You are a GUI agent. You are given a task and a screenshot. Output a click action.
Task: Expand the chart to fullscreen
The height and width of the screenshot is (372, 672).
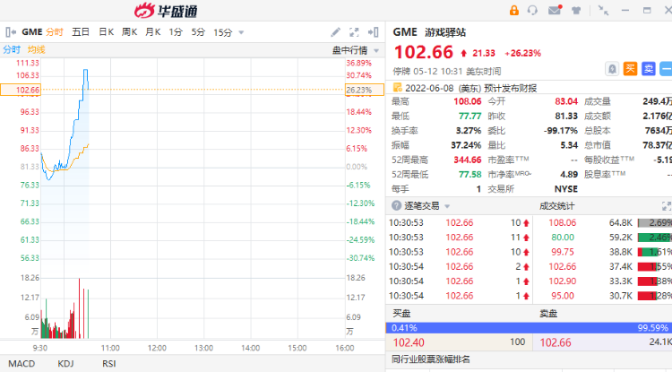click(x=354, y=32)
